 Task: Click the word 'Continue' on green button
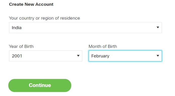coord(40,85)
